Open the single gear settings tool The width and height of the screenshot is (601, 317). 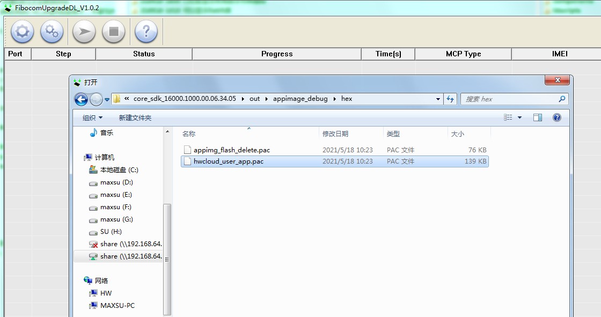22,32
